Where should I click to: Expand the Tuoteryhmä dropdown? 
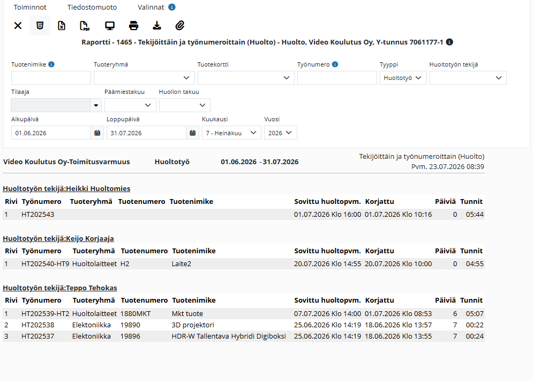pyautogui.click(x=144, y=78)
